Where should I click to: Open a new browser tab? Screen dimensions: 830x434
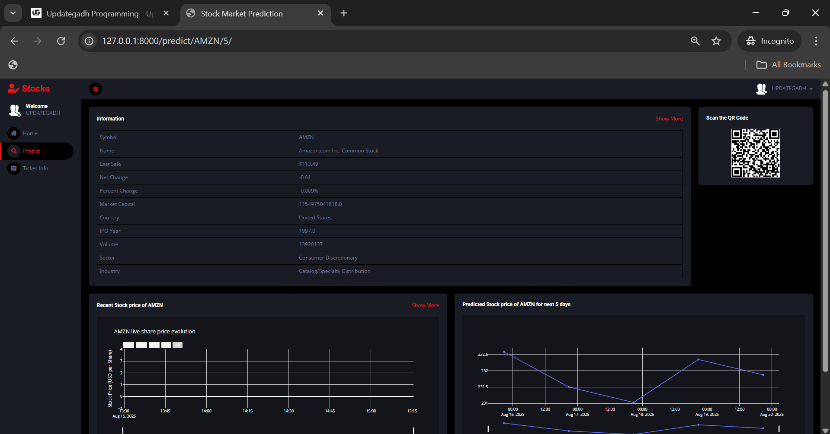[x=344, y=13]
